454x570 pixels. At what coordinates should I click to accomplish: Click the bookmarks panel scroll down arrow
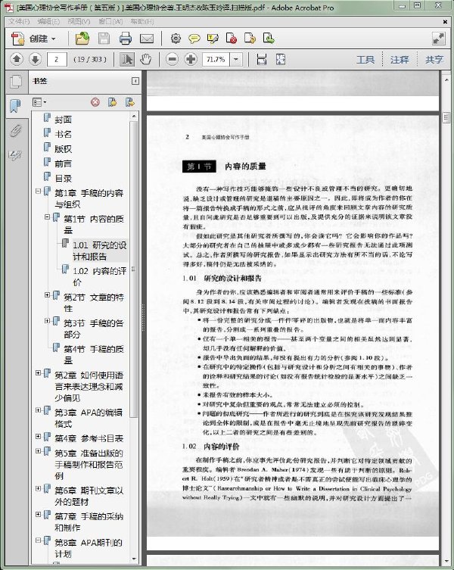point(134,559)
